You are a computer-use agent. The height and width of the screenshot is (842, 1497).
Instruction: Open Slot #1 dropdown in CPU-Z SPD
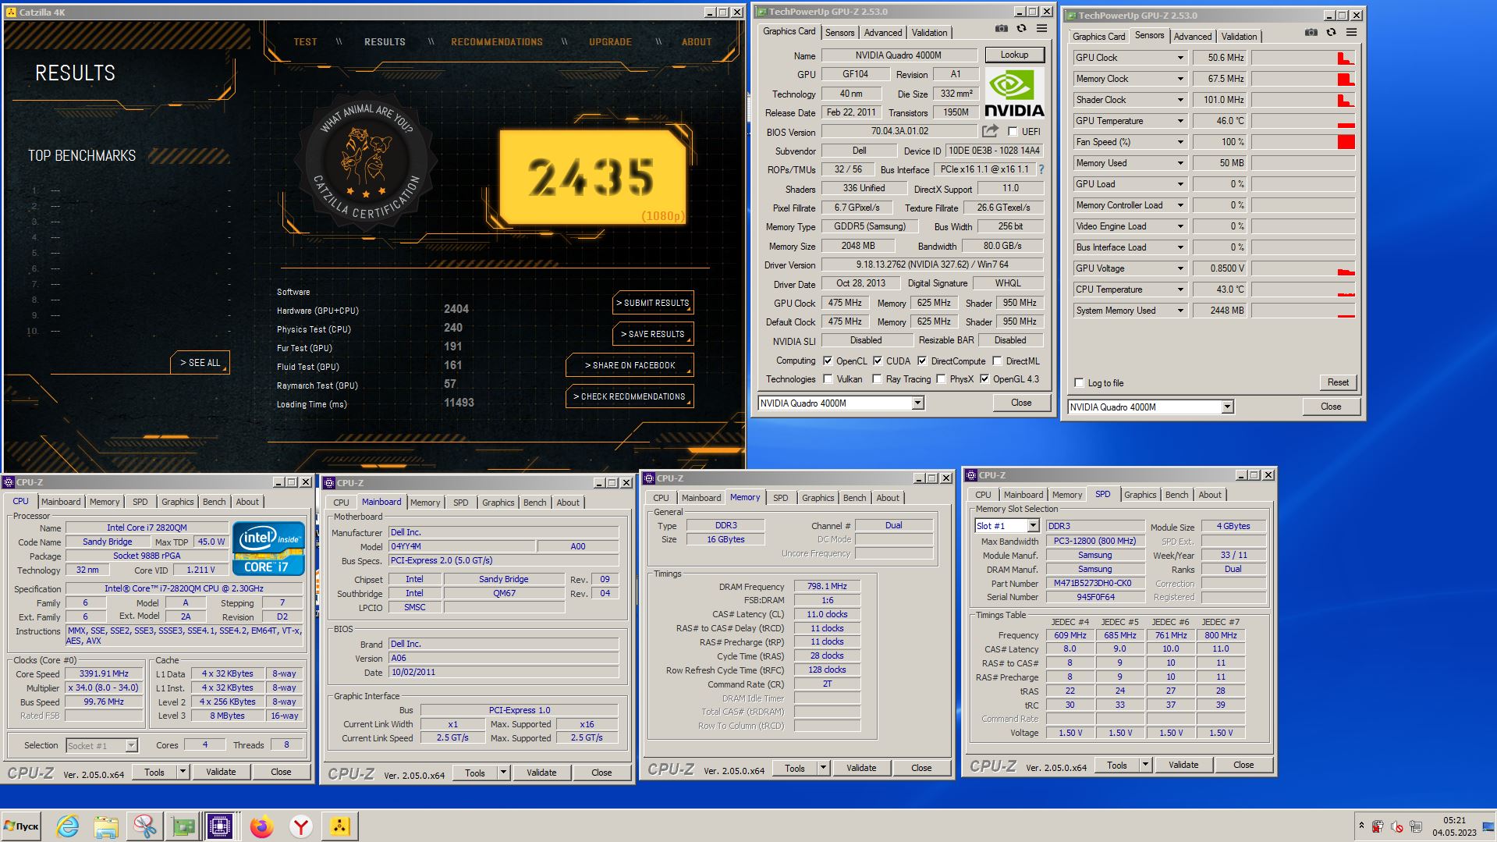(1033, 526)
